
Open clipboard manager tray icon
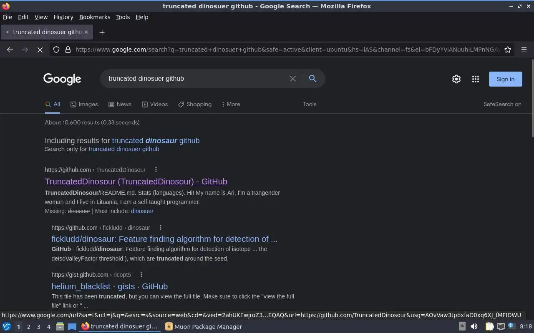[x=489, y=327]
